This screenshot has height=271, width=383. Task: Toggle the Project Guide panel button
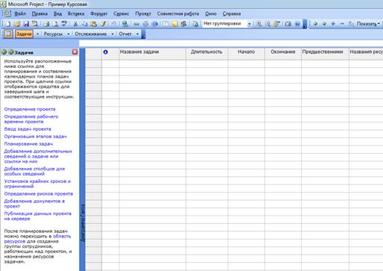click(x=8, y=34)
